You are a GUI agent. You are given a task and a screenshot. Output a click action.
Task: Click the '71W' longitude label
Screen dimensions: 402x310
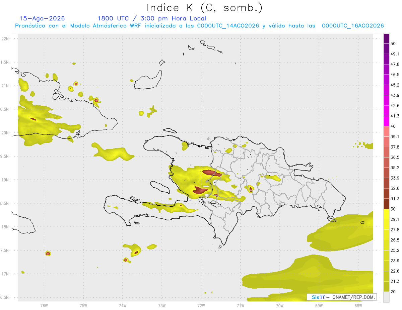(240, 305)
